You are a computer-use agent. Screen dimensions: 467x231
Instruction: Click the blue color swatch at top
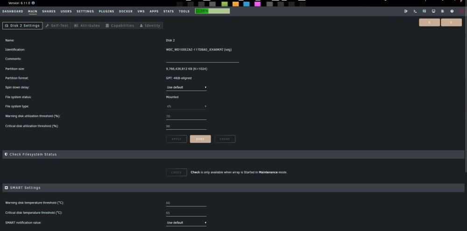[247, 4]
